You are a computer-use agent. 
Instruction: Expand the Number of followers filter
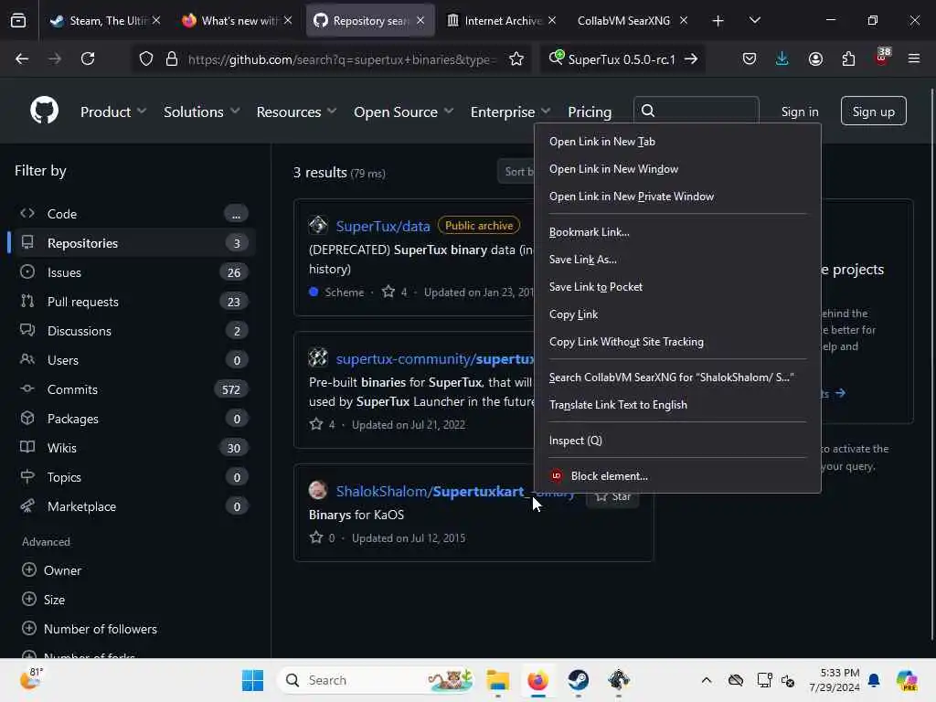click(x=90, y=629)
